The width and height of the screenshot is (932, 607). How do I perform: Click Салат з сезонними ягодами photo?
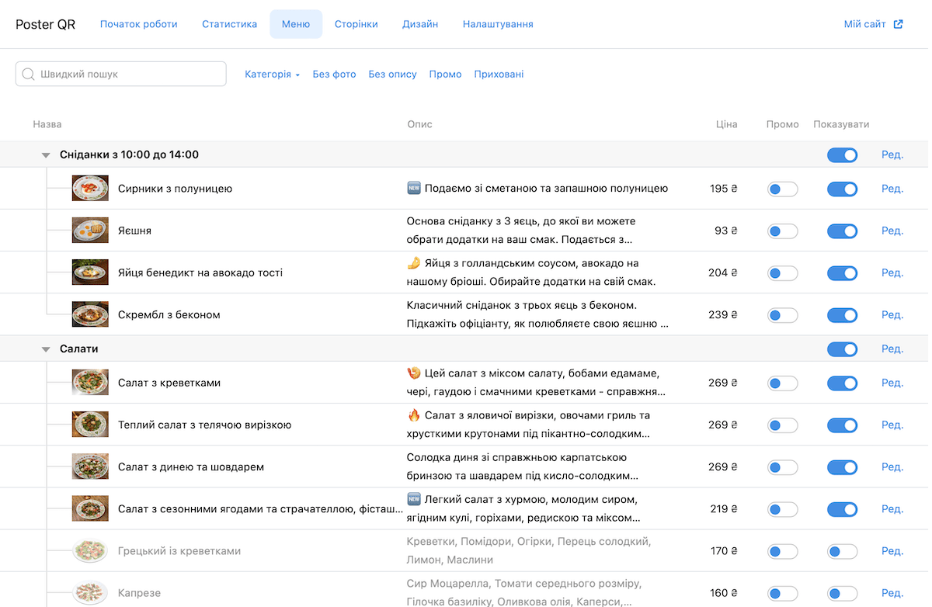coord(90,508)
